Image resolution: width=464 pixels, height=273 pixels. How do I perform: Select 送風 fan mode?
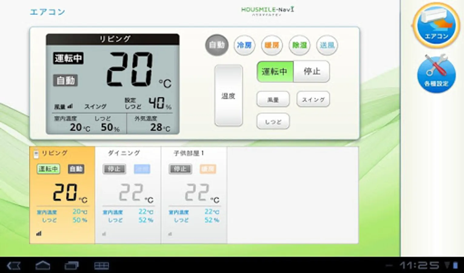pyautogui.click(x=327, y=45)
